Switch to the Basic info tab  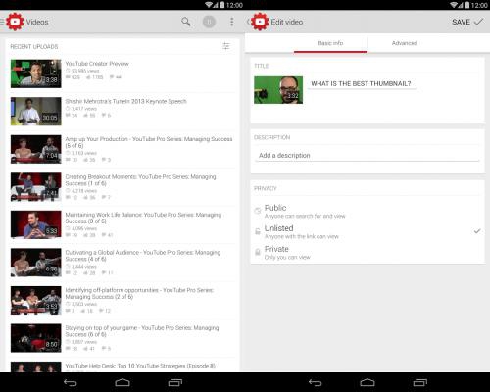tap(330, 43)
